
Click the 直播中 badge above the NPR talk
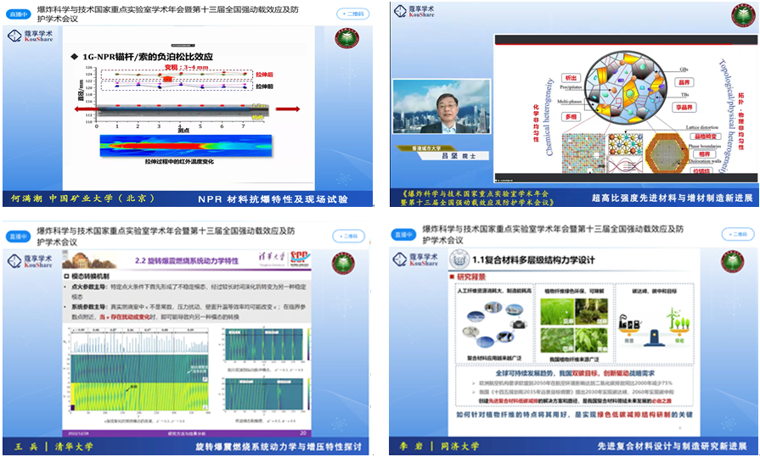[20, 14]
